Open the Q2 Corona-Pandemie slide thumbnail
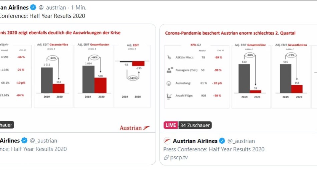Viewport: 317px width, 170px height. tap(238, 79)
